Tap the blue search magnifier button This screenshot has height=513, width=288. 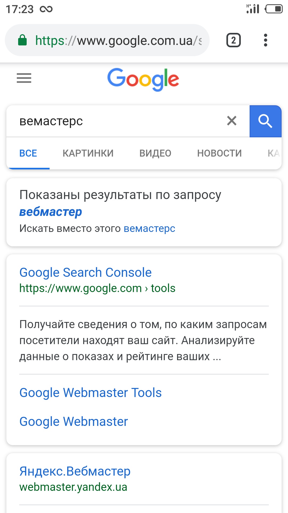pos(265,121)
